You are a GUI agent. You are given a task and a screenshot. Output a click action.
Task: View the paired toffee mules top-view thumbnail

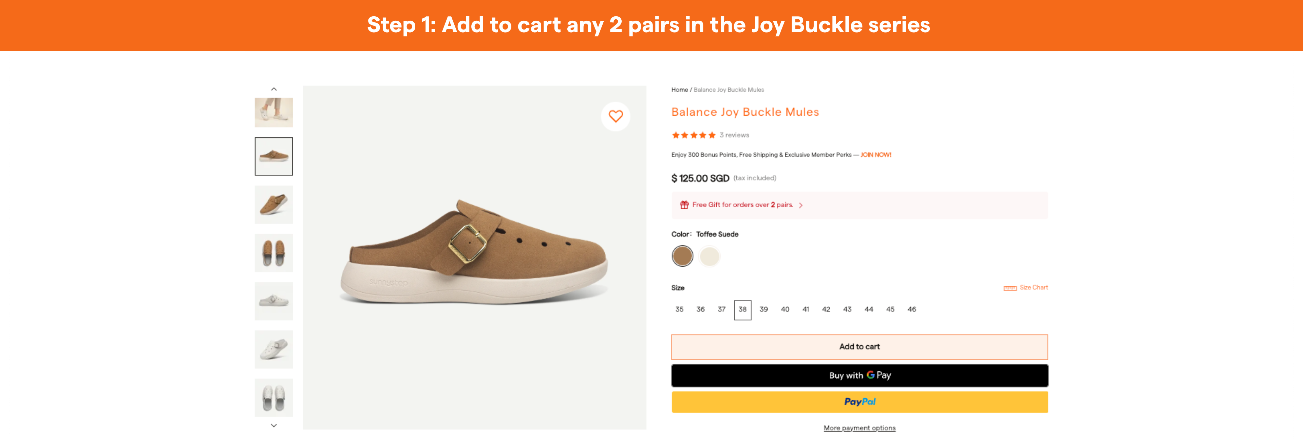(273, 253)
